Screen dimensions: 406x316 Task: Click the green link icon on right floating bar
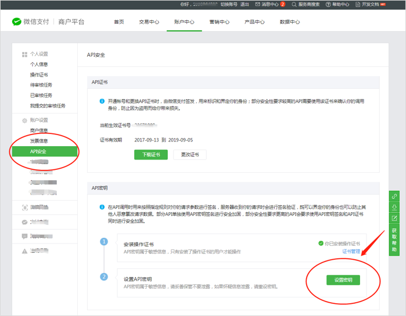click(394, 196)
